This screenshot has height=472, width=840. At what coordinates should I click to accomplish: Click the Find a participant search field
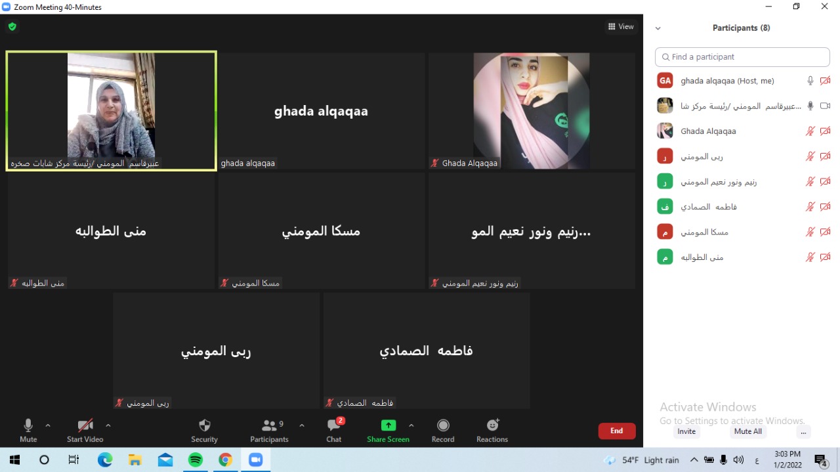pos(742,57)
